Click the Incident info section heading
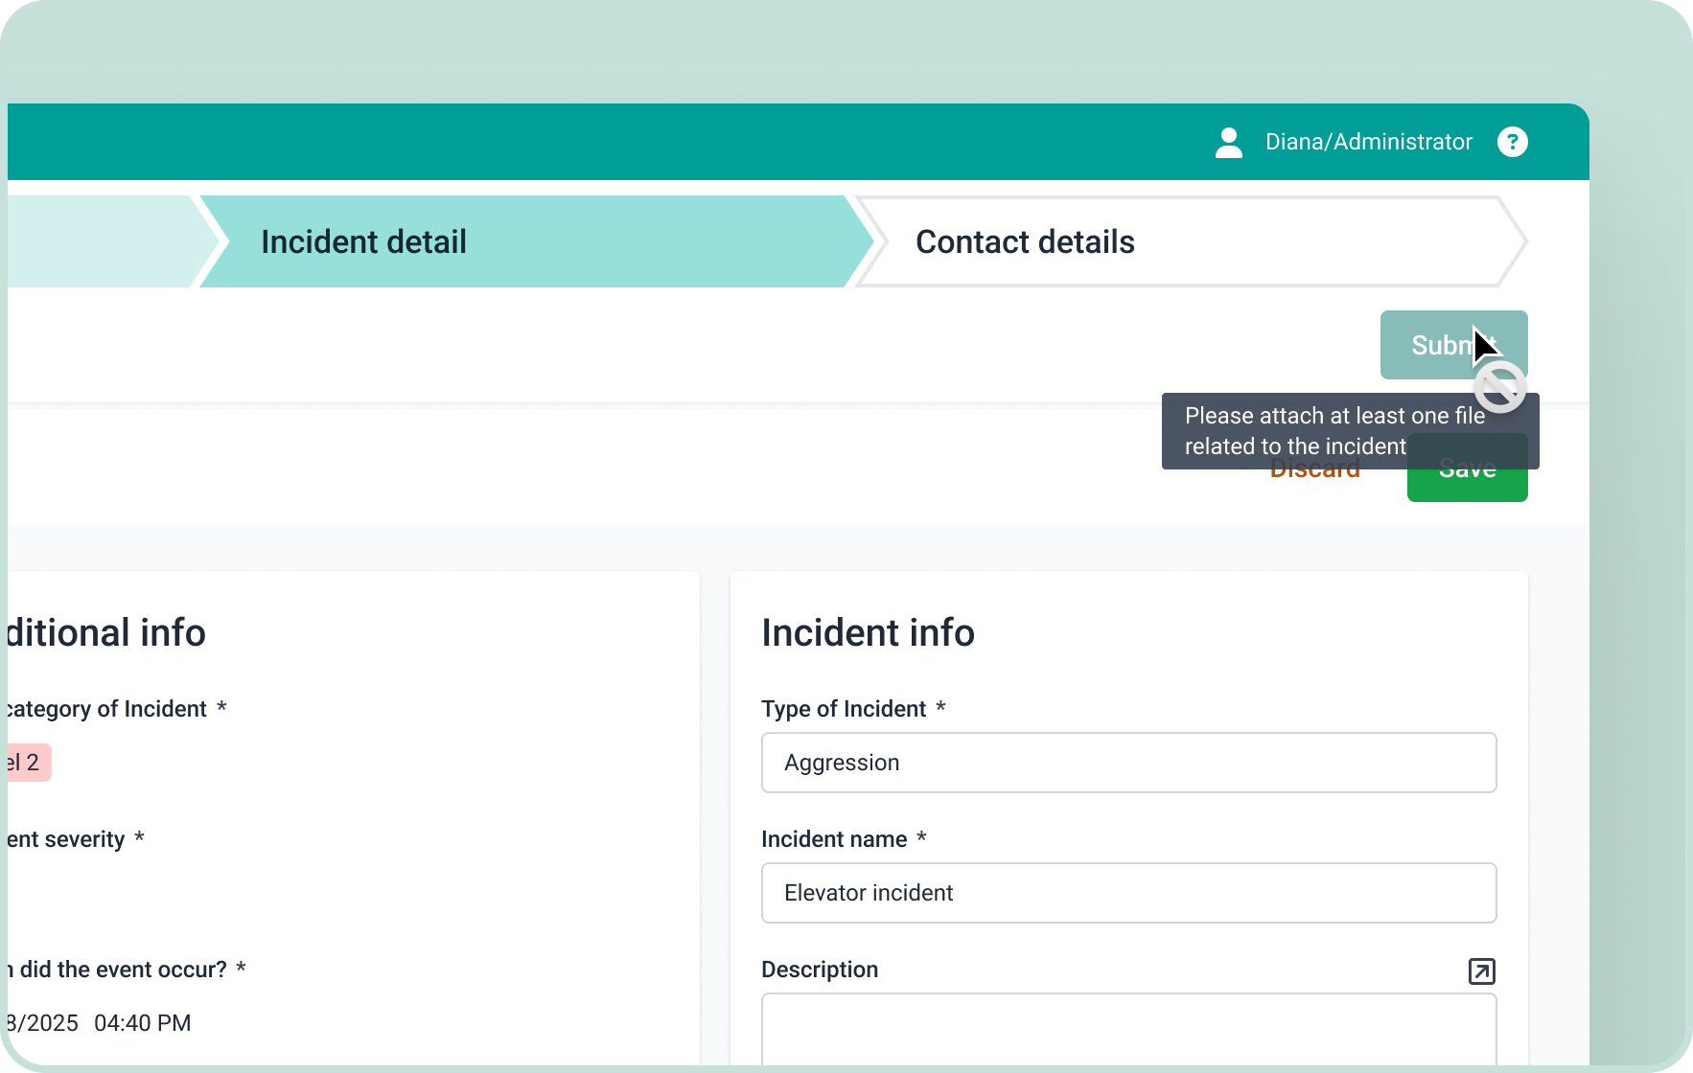Image resolution: width=1693 pixels, height=1073 pixels. (x=868, y=632)
